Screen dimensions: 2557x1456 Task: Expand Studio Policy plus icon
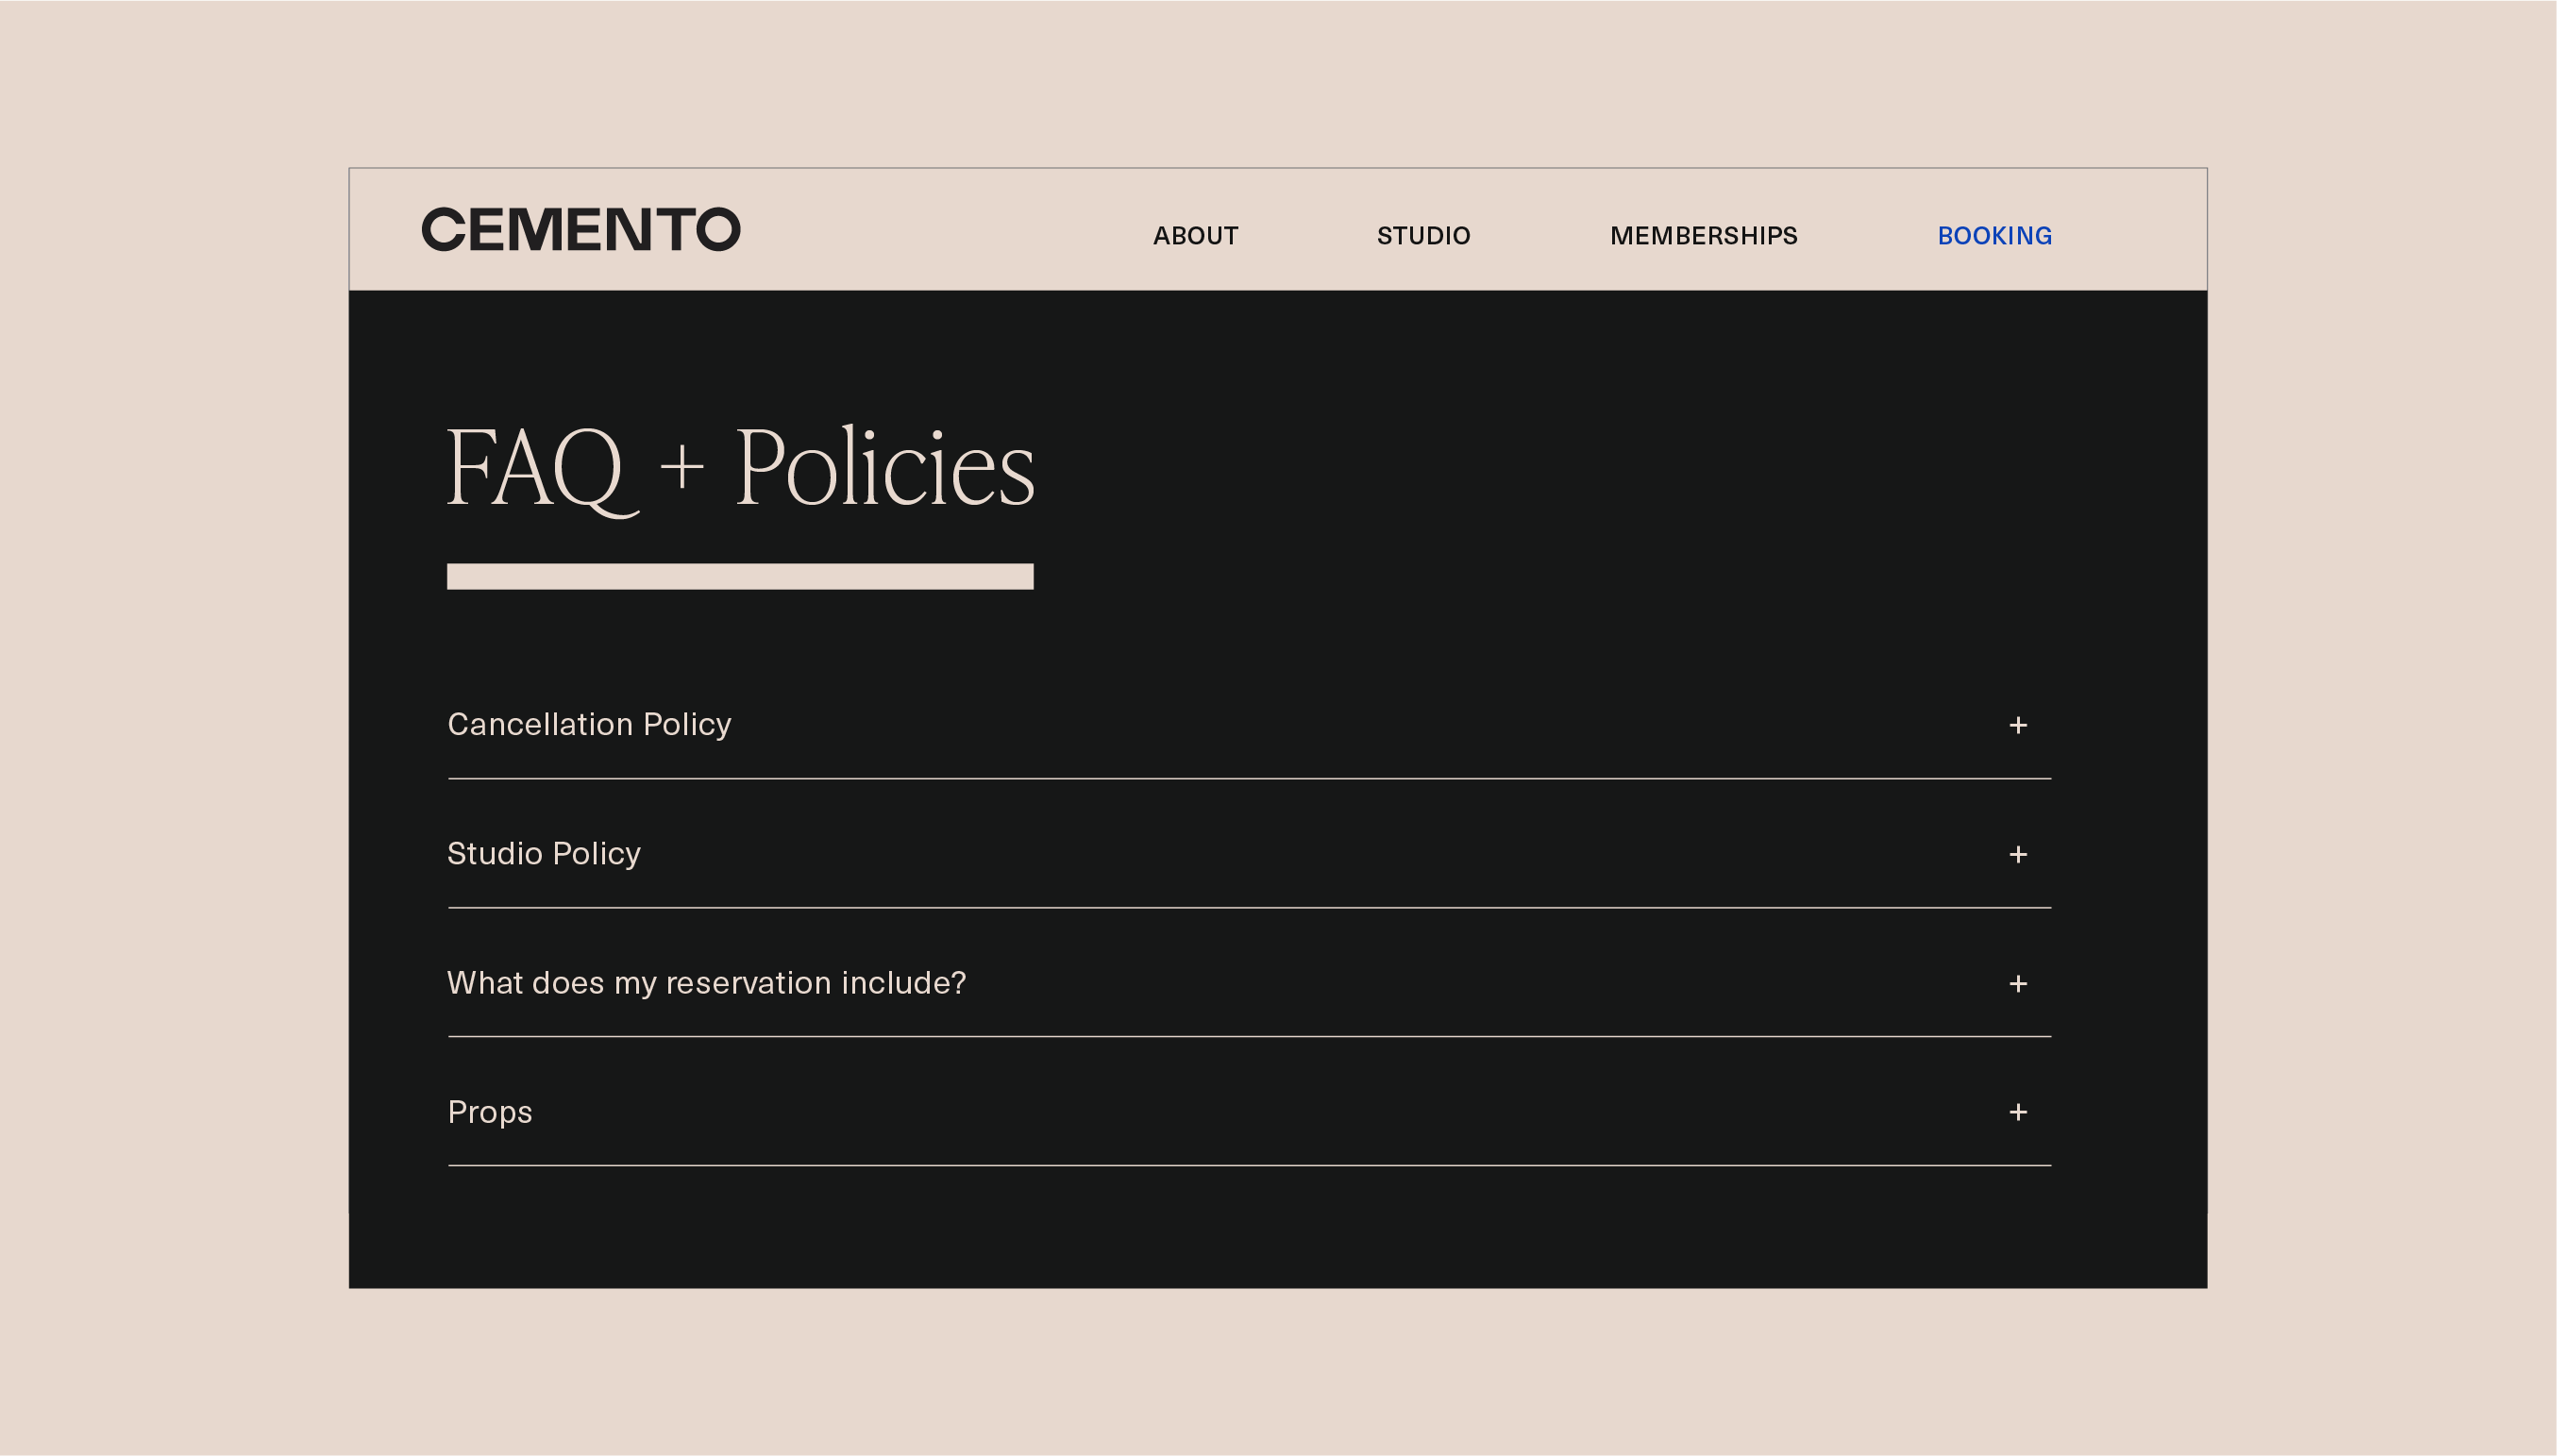point(2017,854)
